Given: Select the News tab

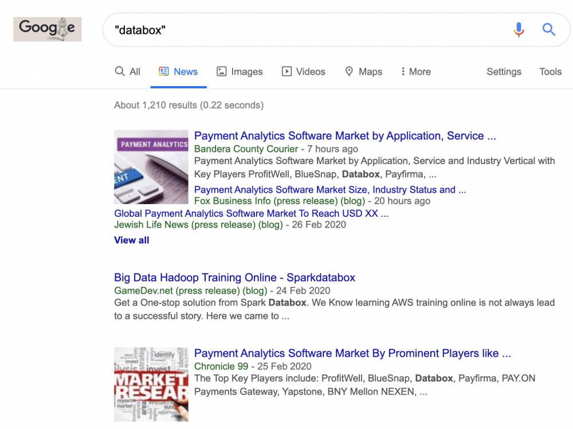Looking at the screenshot, I should [x=178, y=72].
